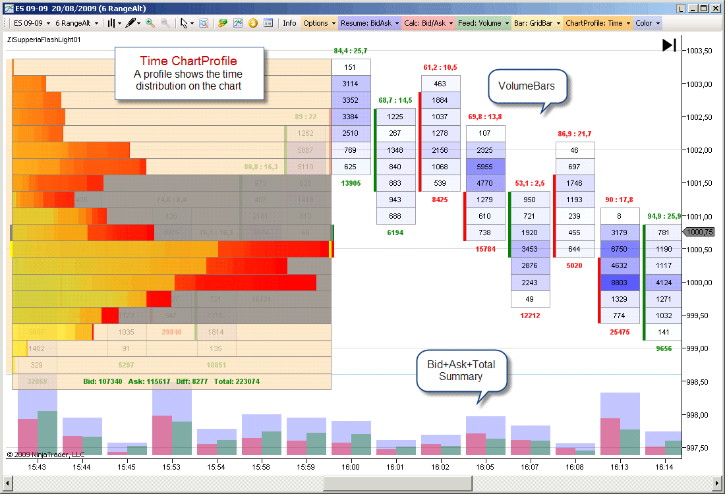Click the green 13905 bar total
This screenshot has width=725, height=494.
(351, 184)
